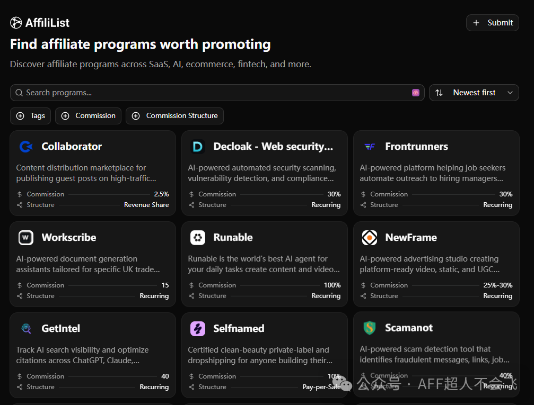
Task: Click Runable's 100% commission value
Action: (x=332, y=285)
